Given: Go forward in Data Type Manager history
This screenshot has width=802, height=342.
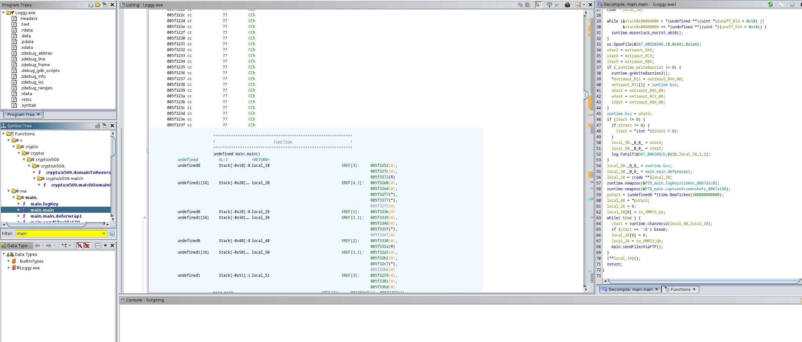Looking at the screenshot, I should pos(49,246).
